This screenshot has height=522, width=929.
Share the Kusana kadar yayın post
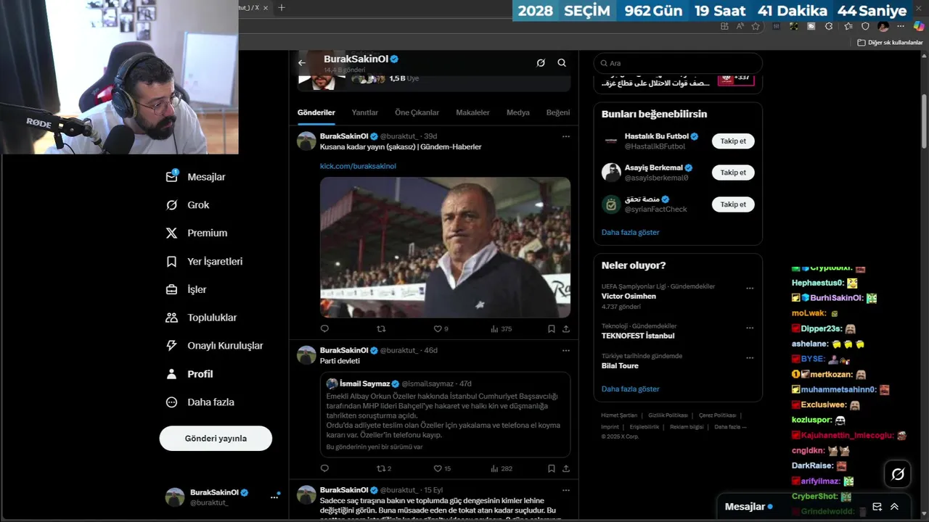coord(566,328)
